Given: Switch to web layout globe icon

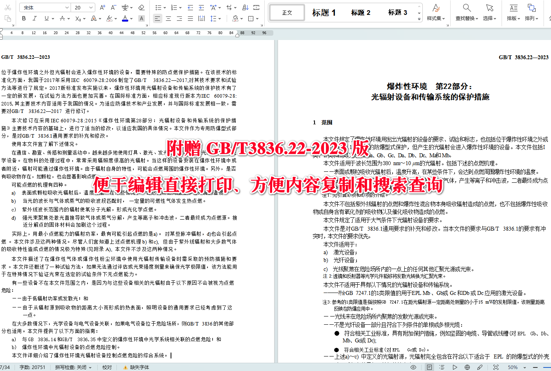Looking at the screenshot, I should [x=467, y=367].
